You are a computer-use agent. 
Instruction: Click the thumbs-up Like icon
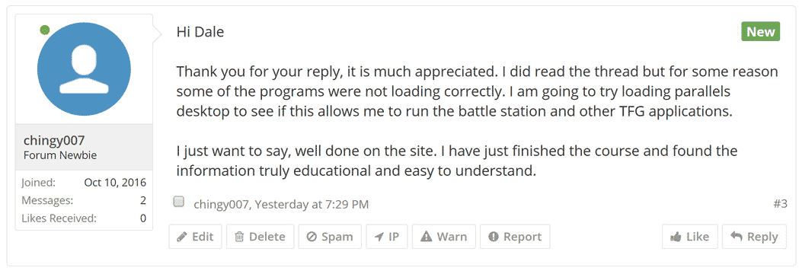[x=676, y=237]
